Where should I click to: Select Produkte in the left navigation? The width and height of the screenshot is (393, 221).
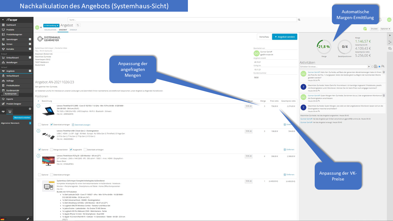point(12,29)
